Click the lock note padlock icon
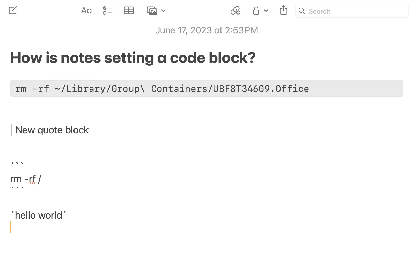Screen dimensions: 412x276 256,11
